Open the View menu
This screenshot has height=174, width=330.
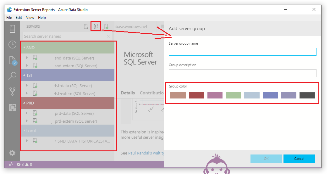(30, 18)
